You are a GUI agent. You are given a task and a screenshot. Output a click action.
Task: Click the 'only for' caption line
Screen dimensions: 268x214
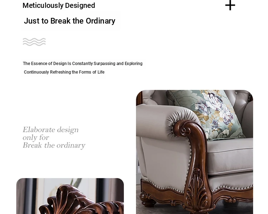tap(36, 138)
